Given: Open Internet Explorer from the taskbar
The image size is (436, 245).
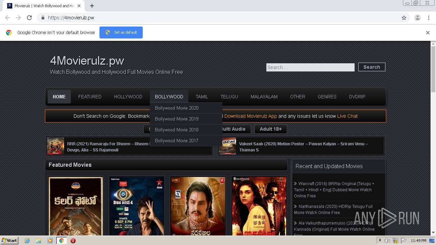Looking at the screenshot, I should pos(27,241).
